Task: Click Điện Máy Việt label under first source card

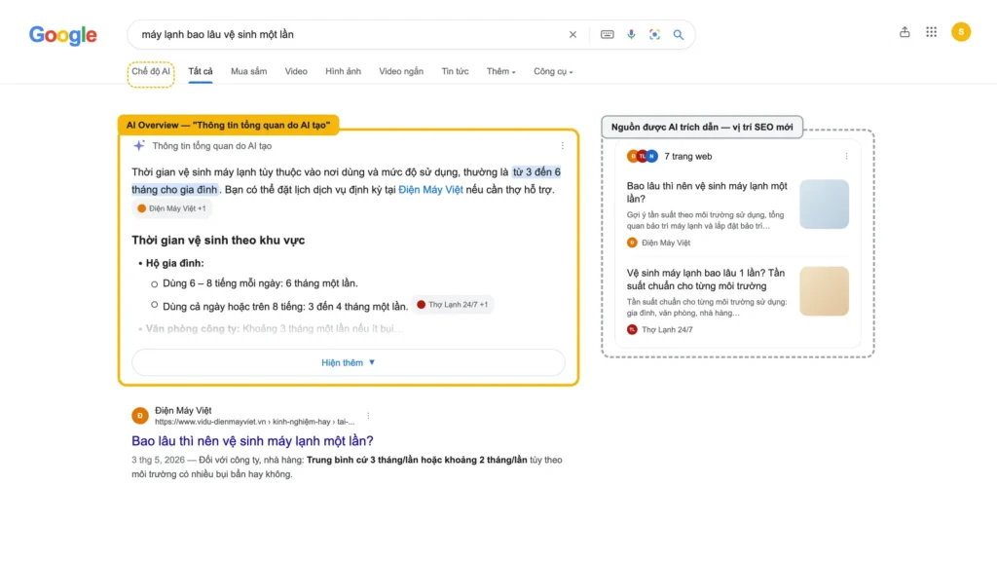Action: pyautogui.click(x=666, y=243)
